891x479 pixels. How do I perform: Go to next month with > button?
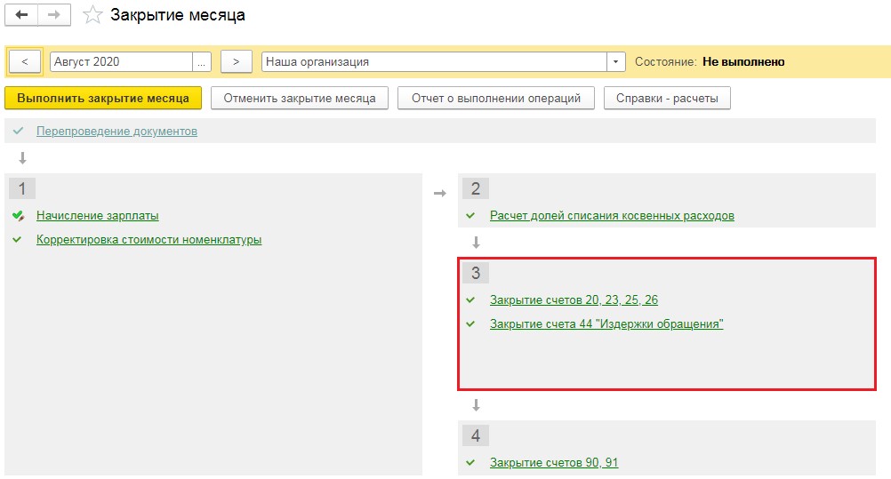236,62
